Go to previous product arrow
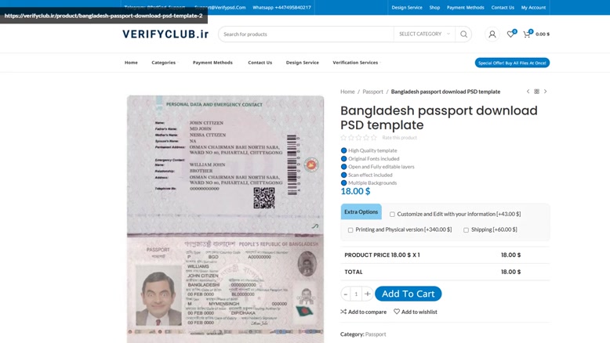This screenshot has width=610, height=343. coord(528,92)
